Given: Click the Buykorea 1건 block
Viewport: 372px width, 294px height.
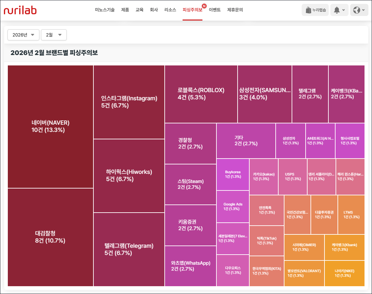Looking at the screenshot, I should 233,175.
